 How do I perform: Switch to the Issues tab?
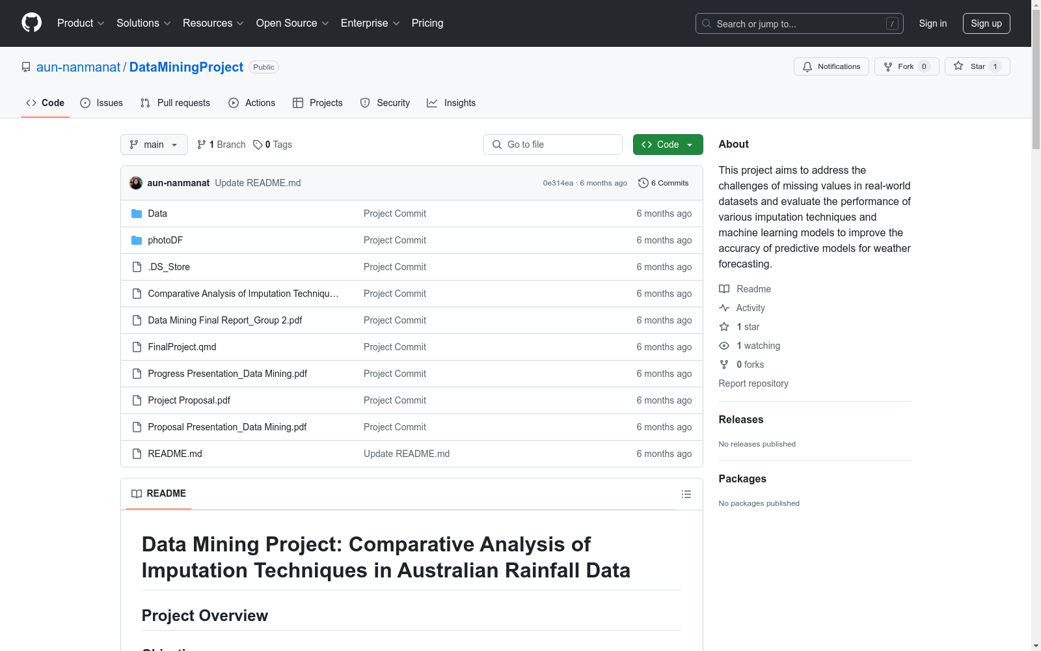coord(101,103)
